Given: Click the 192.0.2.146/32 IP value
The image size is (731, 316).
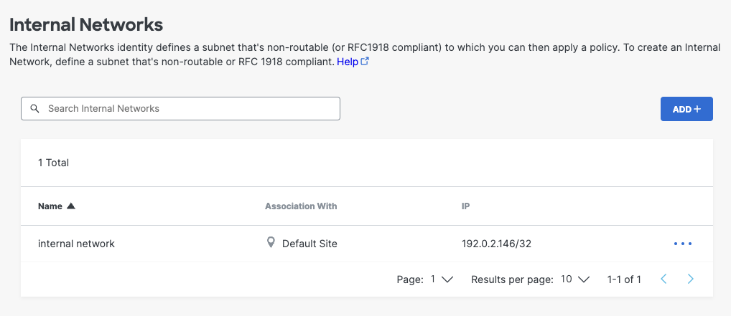Looking at the screenshot, I should (496, 244).
